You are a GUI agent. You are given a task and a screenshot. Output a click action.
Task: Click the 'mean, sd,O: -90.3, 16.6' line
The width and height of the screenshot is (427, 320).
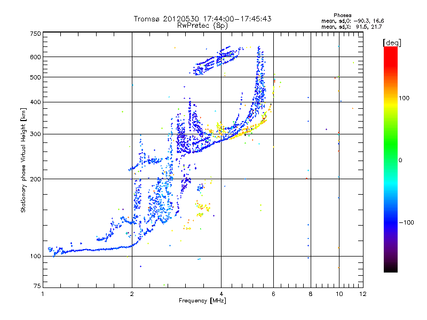coord(353,21)
